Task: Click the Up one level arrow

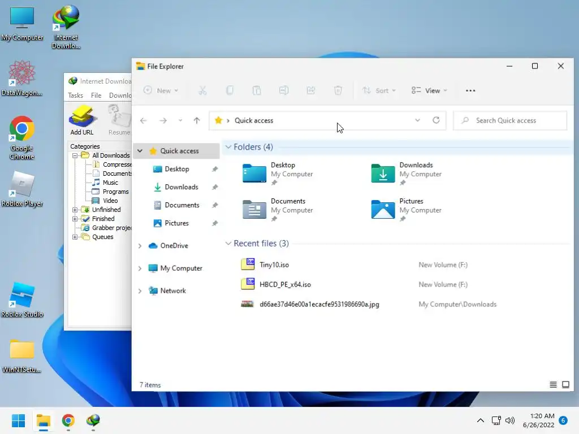Action: 197,120
